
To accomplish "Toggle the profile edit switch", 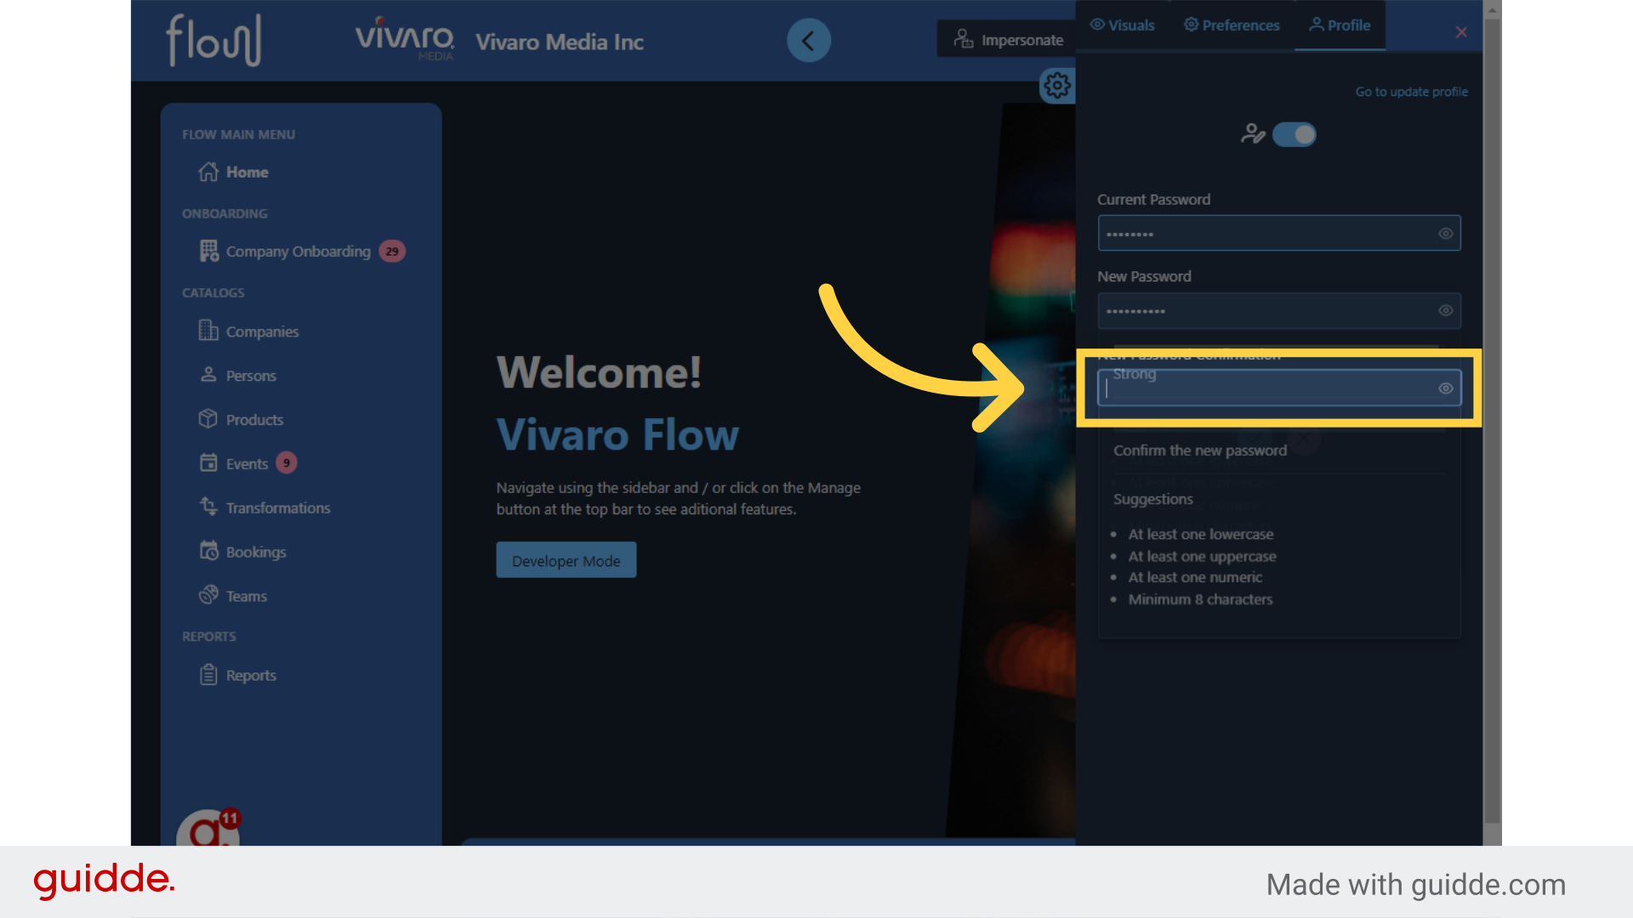I will tap(1294, 134).
